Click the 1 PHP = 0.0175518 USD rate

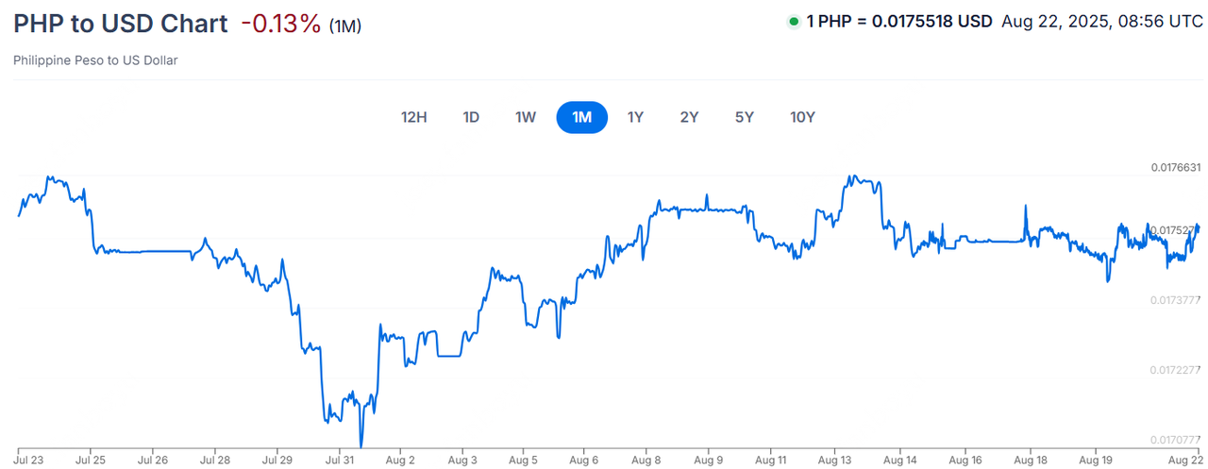(x=898, y=23)
